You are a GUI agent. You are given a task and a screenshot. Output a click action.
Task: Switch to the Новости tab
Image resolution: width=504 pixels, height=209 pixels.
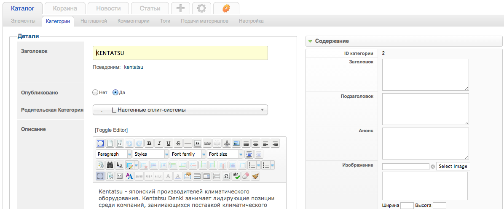click(108, 8)
